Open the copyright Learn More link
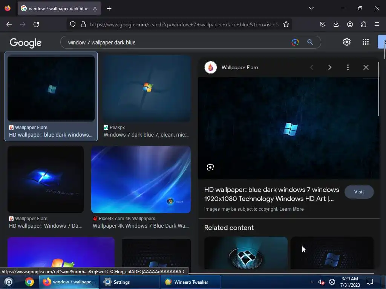This screenshot has height=289, width=386. point(291,209)
